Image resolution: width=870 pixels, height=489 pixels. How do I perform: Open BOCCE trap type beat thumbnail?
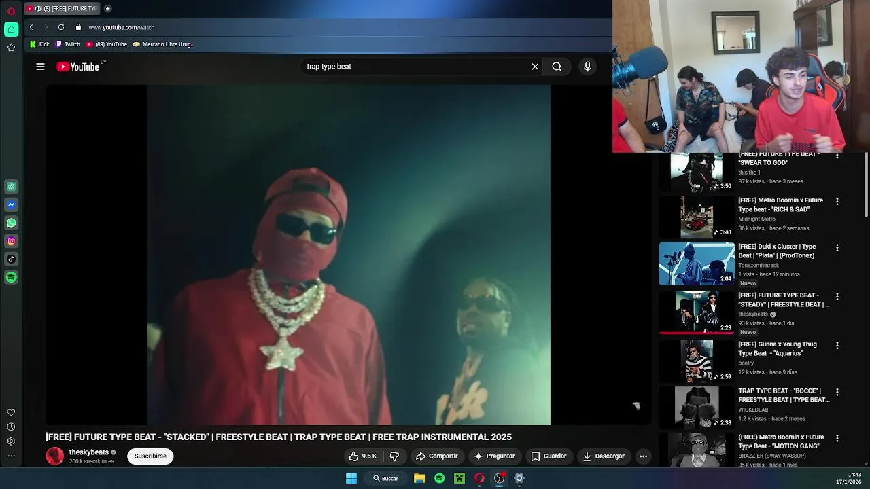point(697,407)
